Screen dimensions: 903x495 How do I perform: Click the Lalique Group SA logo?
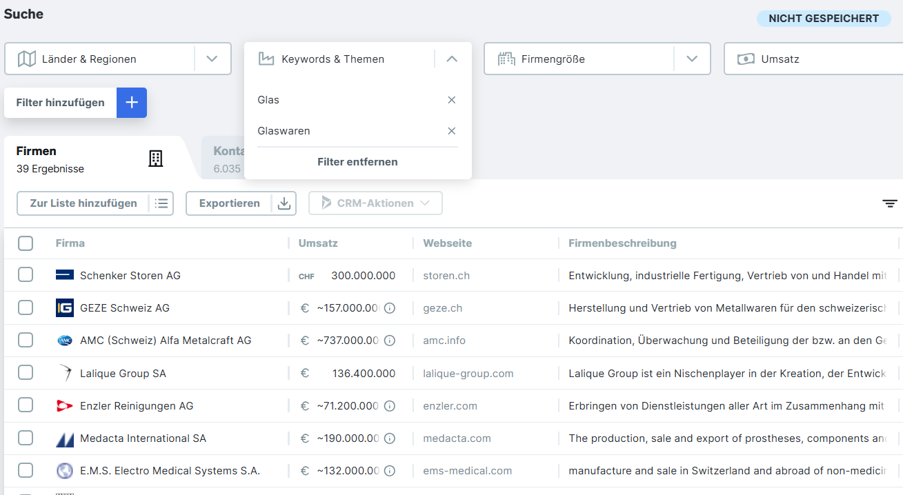click(65, 373)
